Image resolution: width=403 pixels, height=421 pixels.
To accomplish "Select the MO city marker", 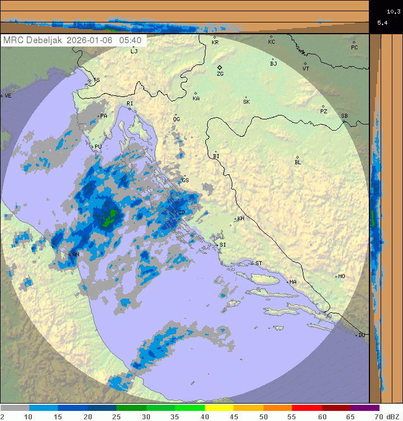I will click(x=336, y=276).
